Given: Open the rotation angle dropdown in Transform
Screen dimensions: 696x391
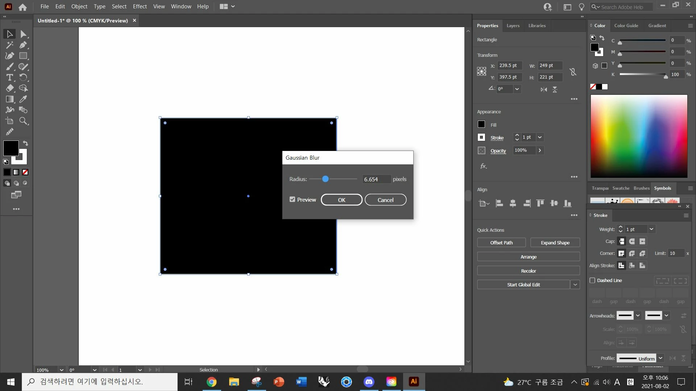Looking at the screenshot, I should pos(517,89).
